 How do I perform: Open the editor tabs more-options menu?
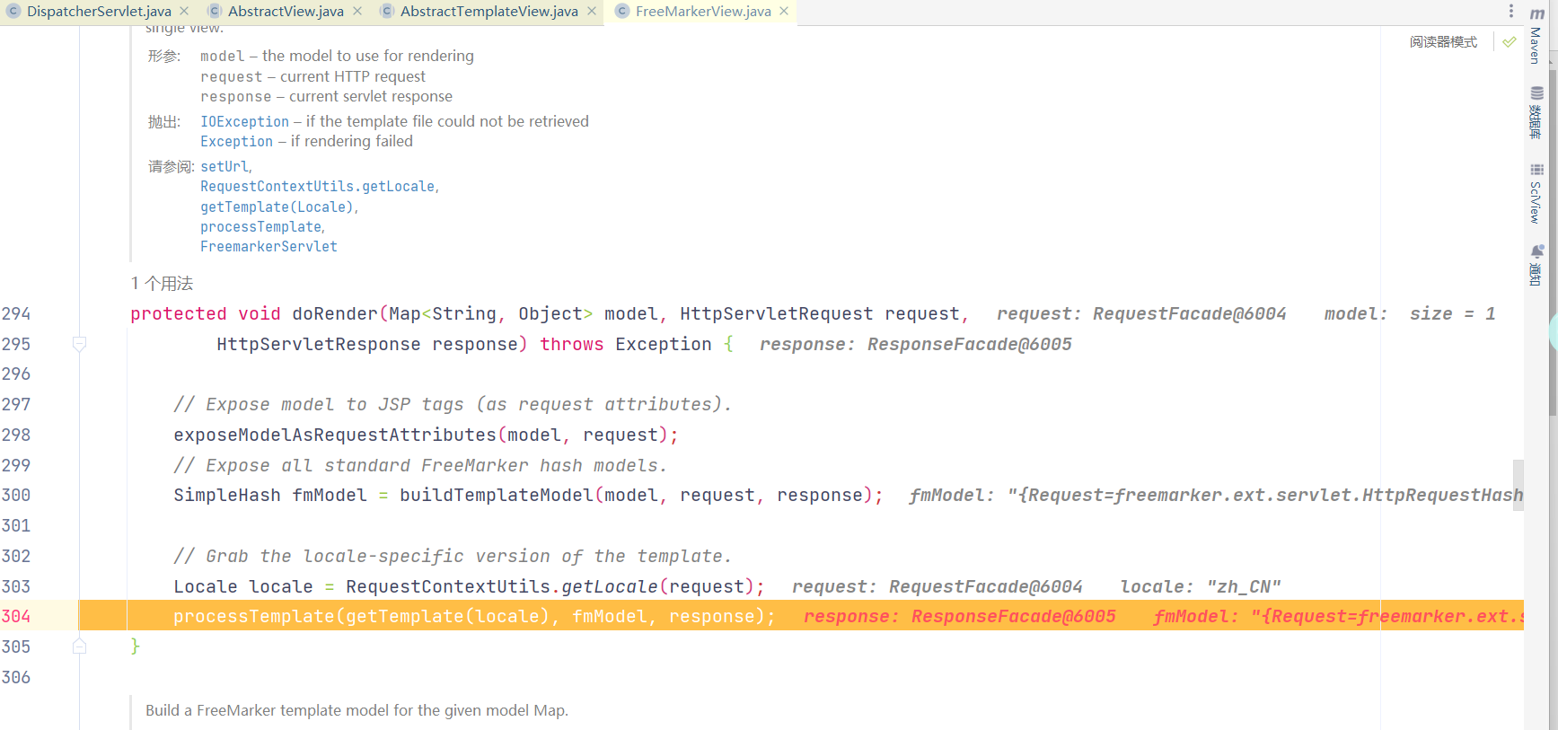[x=1511, y=12]
